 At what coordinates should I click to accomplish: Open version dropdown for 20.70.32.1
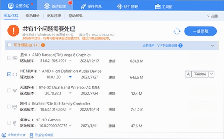70,93
